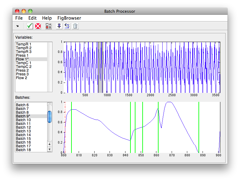Select TempR 1 in Variables list
Image resolution: width=240 pixels, height=181 pixels.
tap(24, 44)
